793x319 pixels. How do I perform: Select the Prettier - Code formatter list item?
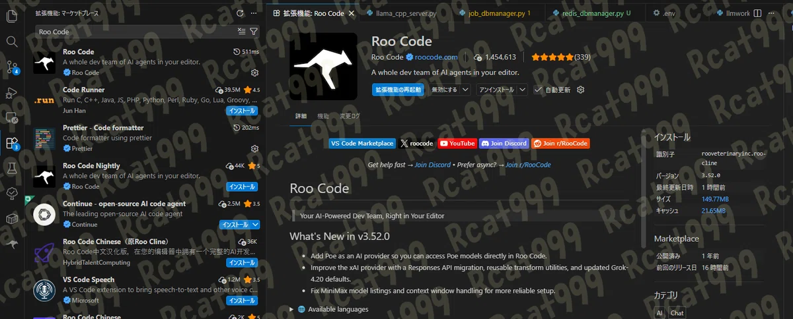(x=146, y=139)
